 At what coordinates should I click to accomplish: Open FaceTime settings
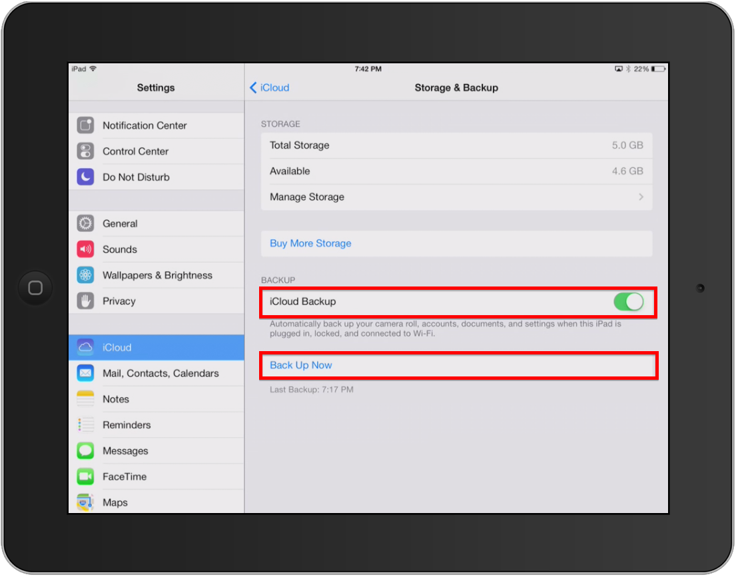coord(157,476)
